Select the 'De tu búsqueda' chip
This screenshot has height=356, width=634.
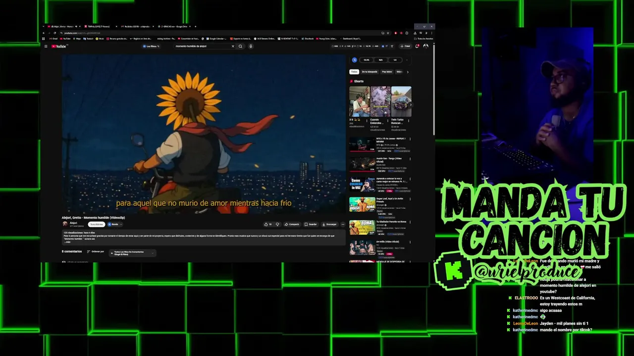[370, 72]
